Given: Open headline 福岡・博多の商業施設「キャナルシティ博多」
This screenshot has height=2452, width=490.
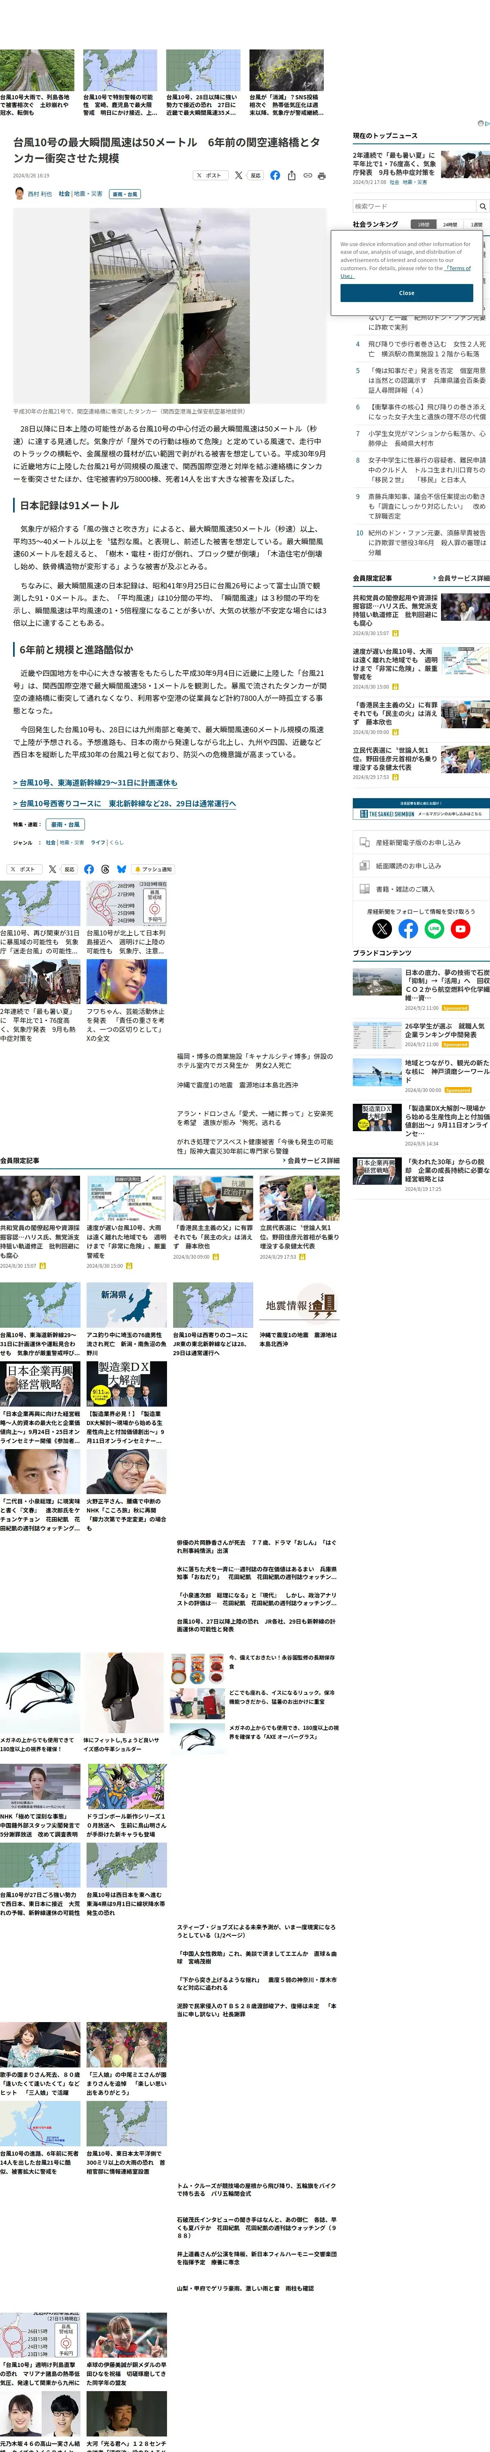Looking at the screenshot, I should [x=255, y=1060].
